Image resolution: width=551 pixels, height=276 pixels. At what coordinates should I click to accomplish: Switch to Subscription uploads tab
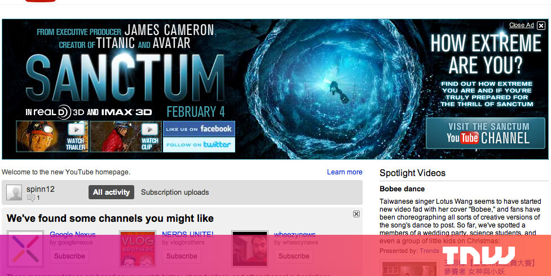click(x=175, y=192)
